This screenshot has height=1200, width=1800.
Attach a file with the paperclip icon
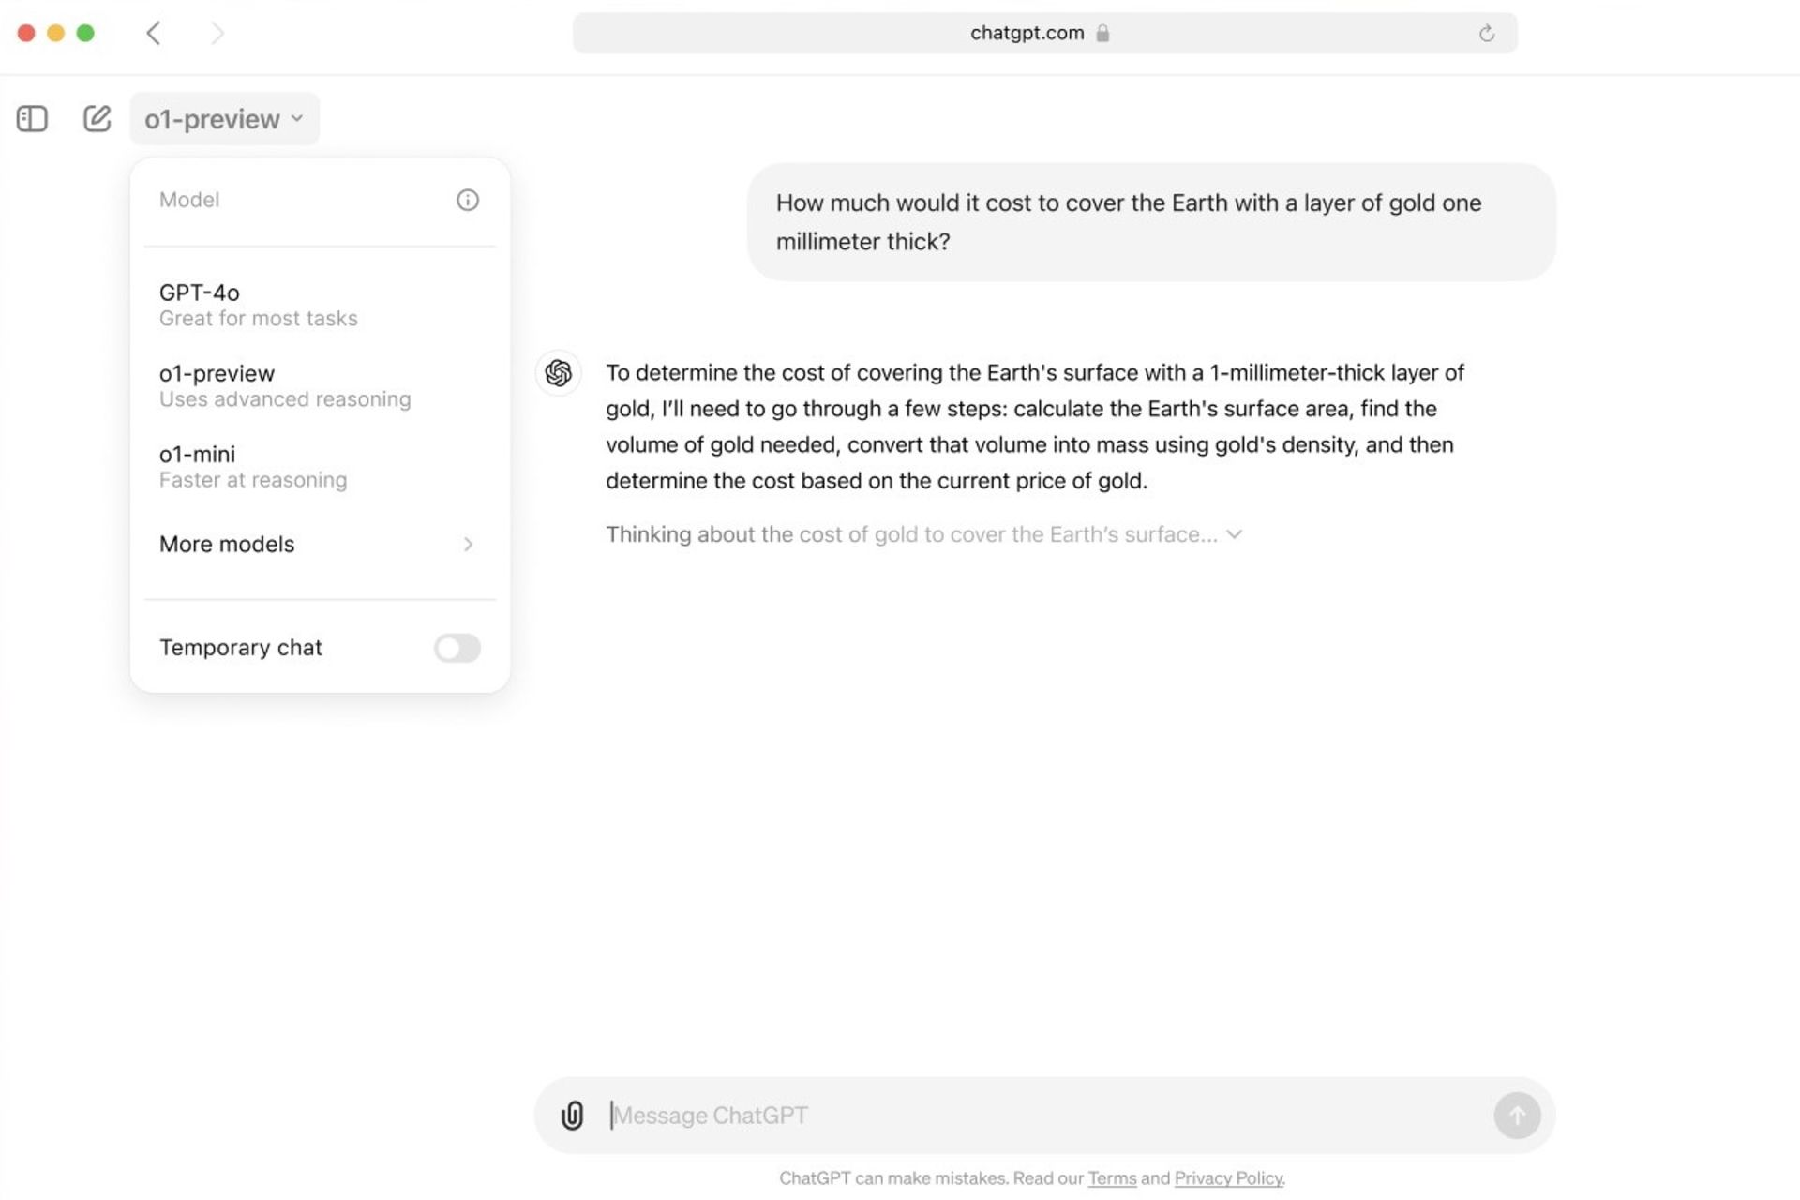point(572,1115)
